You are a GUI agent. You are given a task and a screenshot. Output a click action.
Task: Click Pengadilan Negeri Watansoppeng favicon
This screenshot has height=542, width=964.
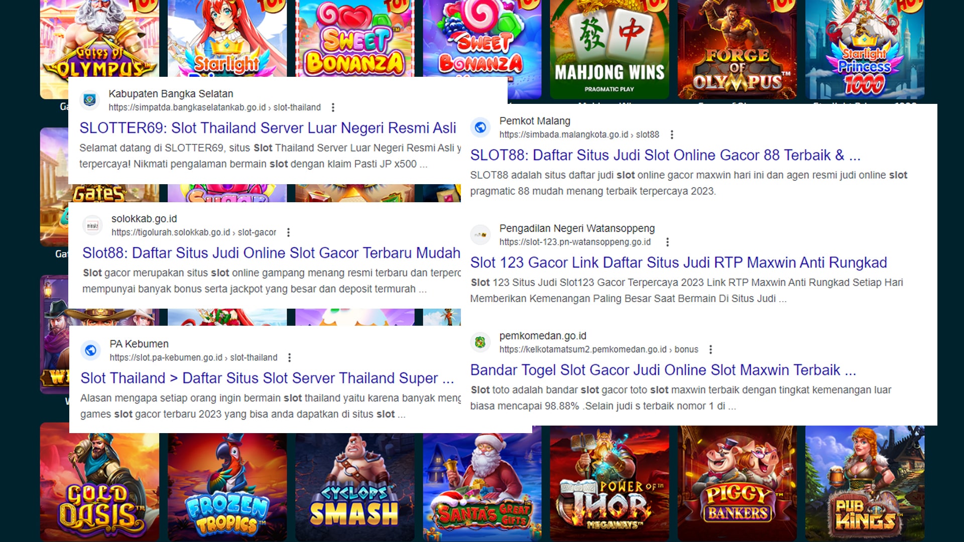pos(480,235)
